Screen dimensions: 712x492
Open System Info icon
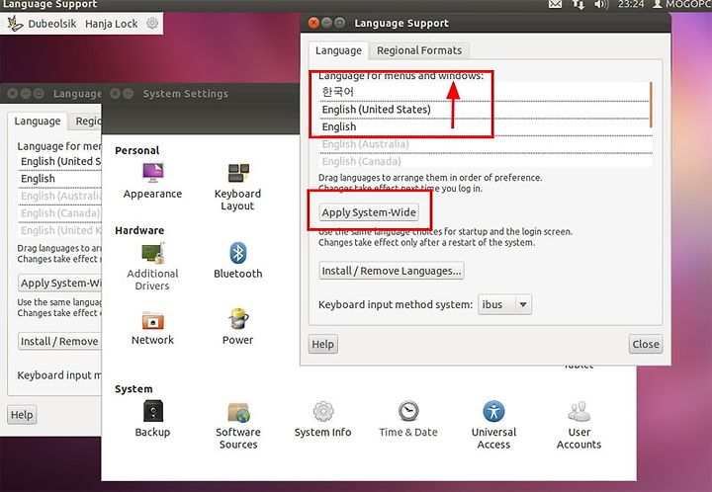323,412
